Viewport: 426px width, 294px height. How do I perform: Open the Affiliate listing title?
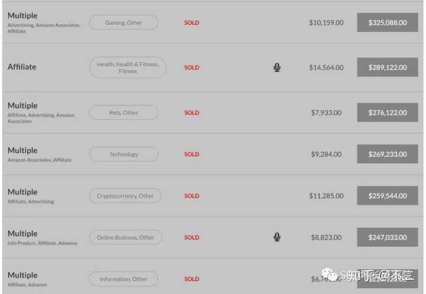coord(22,67)
